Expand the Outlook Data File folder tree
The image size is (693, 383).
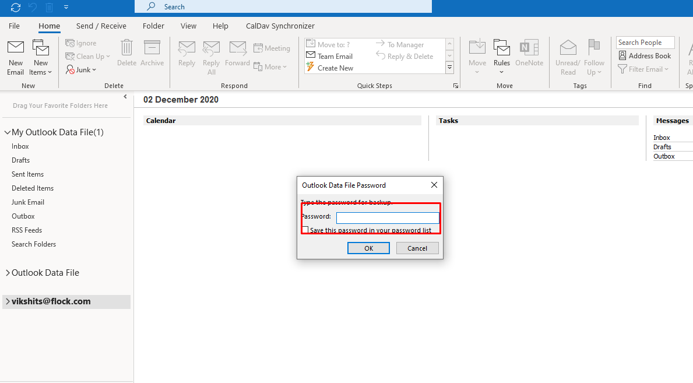point(8,273)
